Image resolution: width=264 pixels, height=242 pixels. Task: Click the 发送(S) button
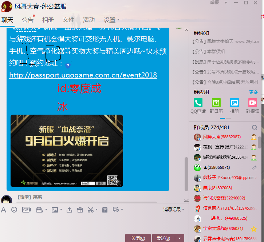click(163, 238)
